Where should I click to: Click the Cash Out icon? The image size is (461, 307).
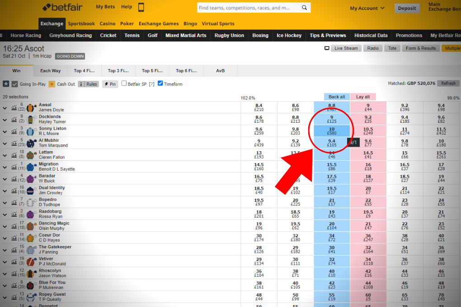(x=51, y=84)
